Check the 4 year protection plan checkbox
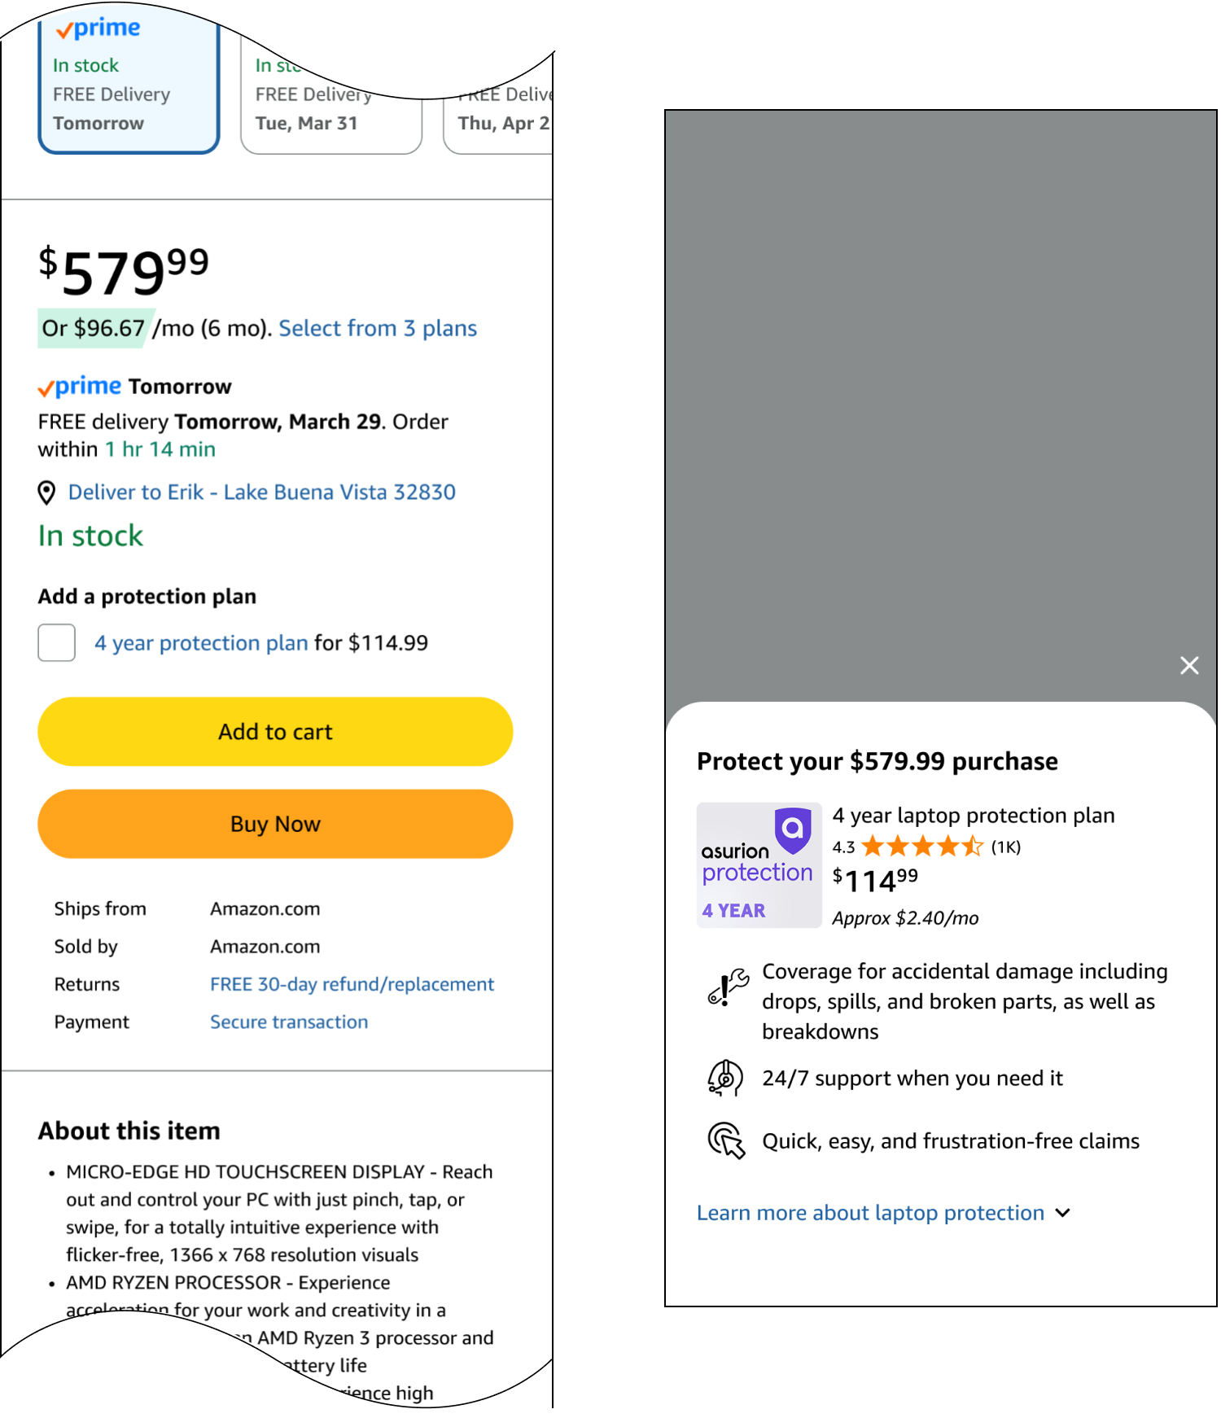The height and width of the screenshot is (1418, 1221). pyautogui.click(x=57, y=643)
